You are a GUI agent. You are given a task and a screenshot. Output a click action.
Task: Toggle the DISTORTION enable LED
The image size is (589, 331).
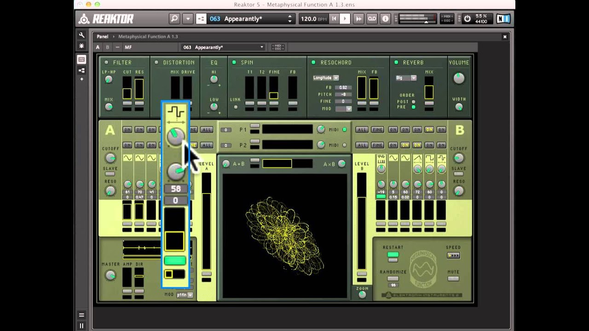(x=156, y=63)
